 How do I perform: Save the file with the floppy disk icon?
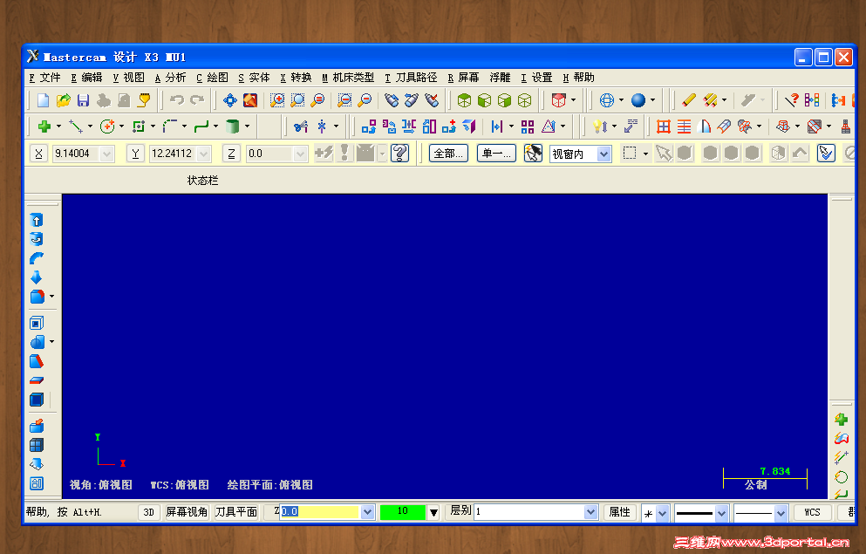[x=84, y=100]
